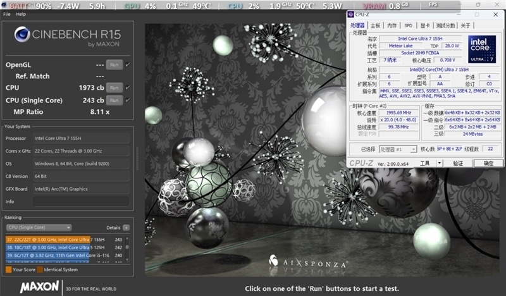Toggle the OpenGL test checkbox
The image size is (506, 296).
point(128,65)
